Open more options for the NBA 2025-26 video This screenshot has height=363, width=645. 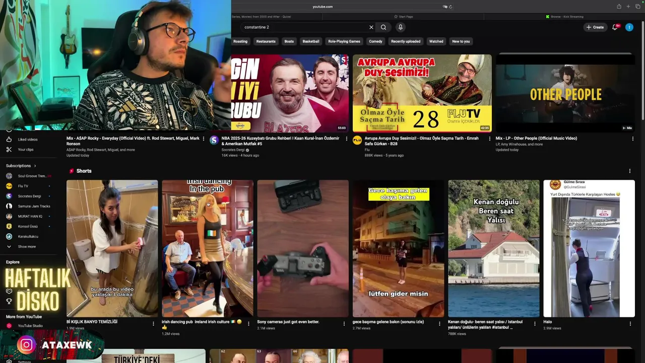click(x=347, y=139)
